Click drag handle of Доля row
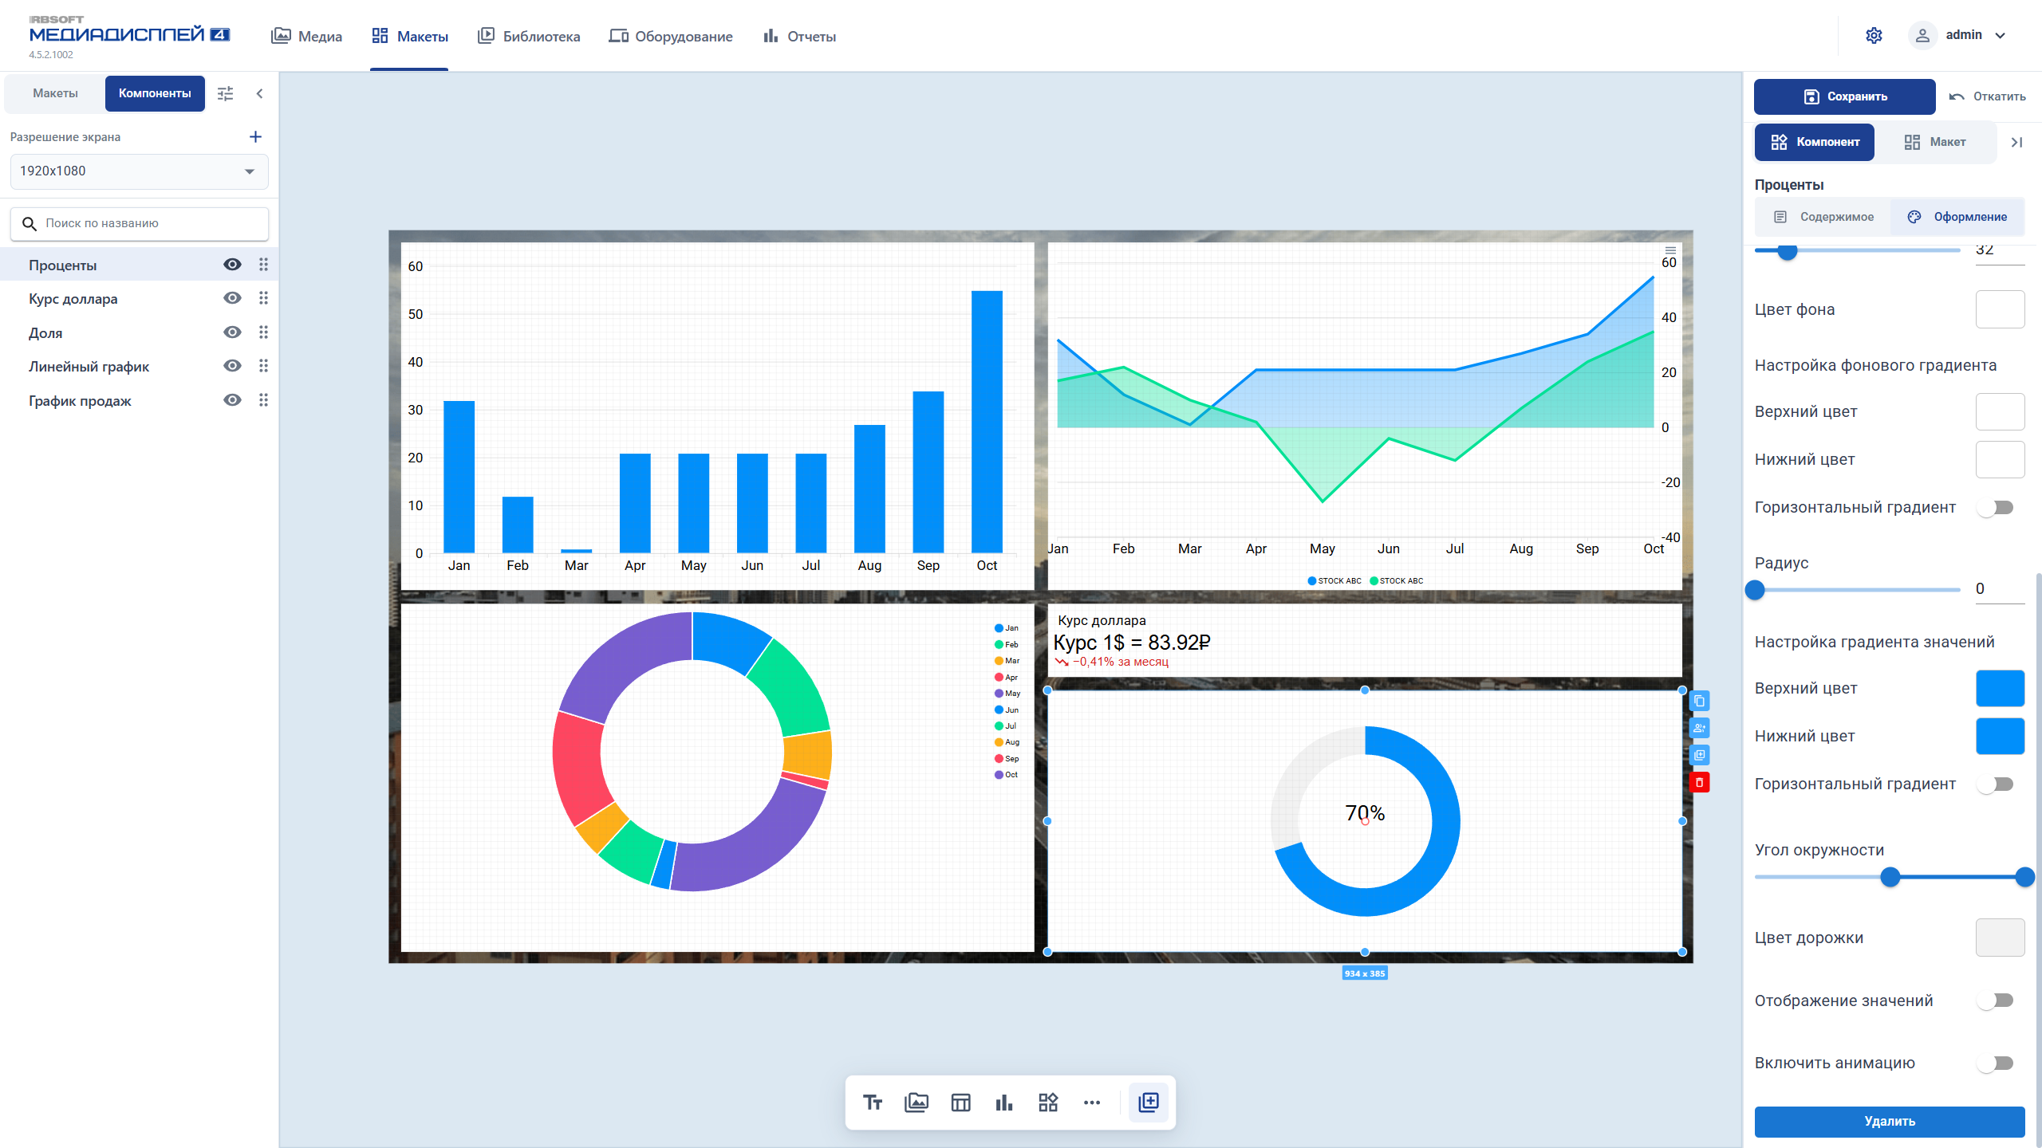The height and width of the screenshot is (1148, 2042). (x=263, y=332)
